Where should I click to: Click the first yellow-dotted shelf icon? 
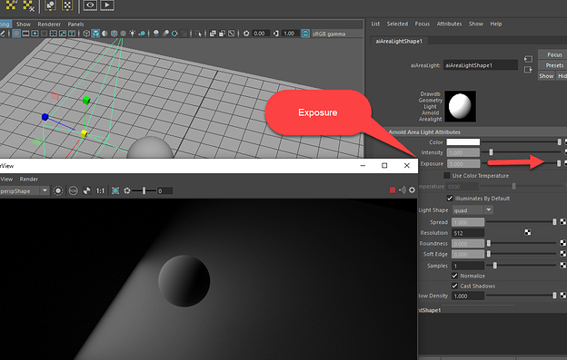pos(11,5)
